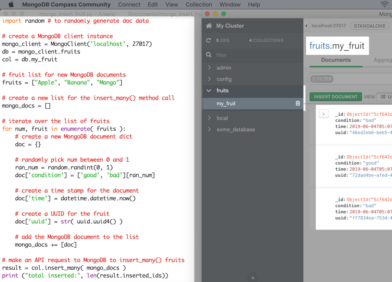Image resolution: width=392 pixels, height=282 pixels.
Task: Click the collapse arrow beside localhost:27017
Action: pos(306,26)
